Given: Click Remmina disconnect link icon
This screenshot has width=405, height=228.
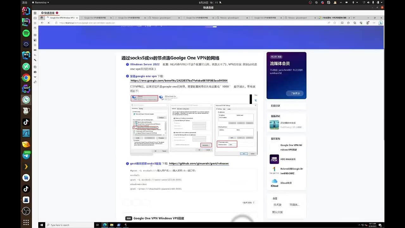Looking at the screenshot, I should click(35, 82).
